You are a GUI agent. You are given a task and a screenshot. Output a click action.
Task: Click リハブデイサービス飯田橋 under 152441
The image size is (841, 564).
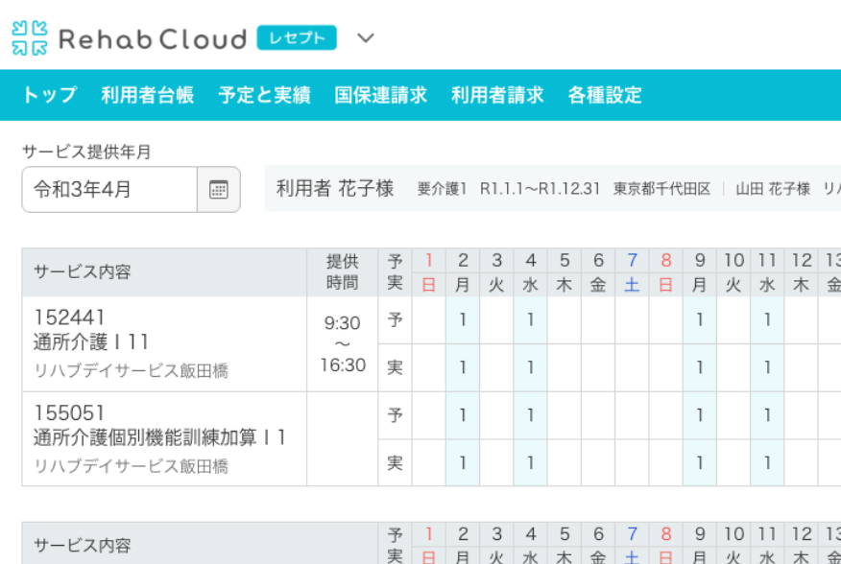point(131,370)
